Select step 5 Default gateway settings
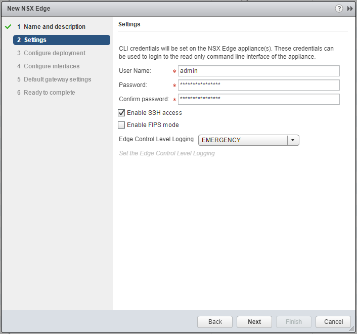Screen dimensions: 357x334 [57, 79]
